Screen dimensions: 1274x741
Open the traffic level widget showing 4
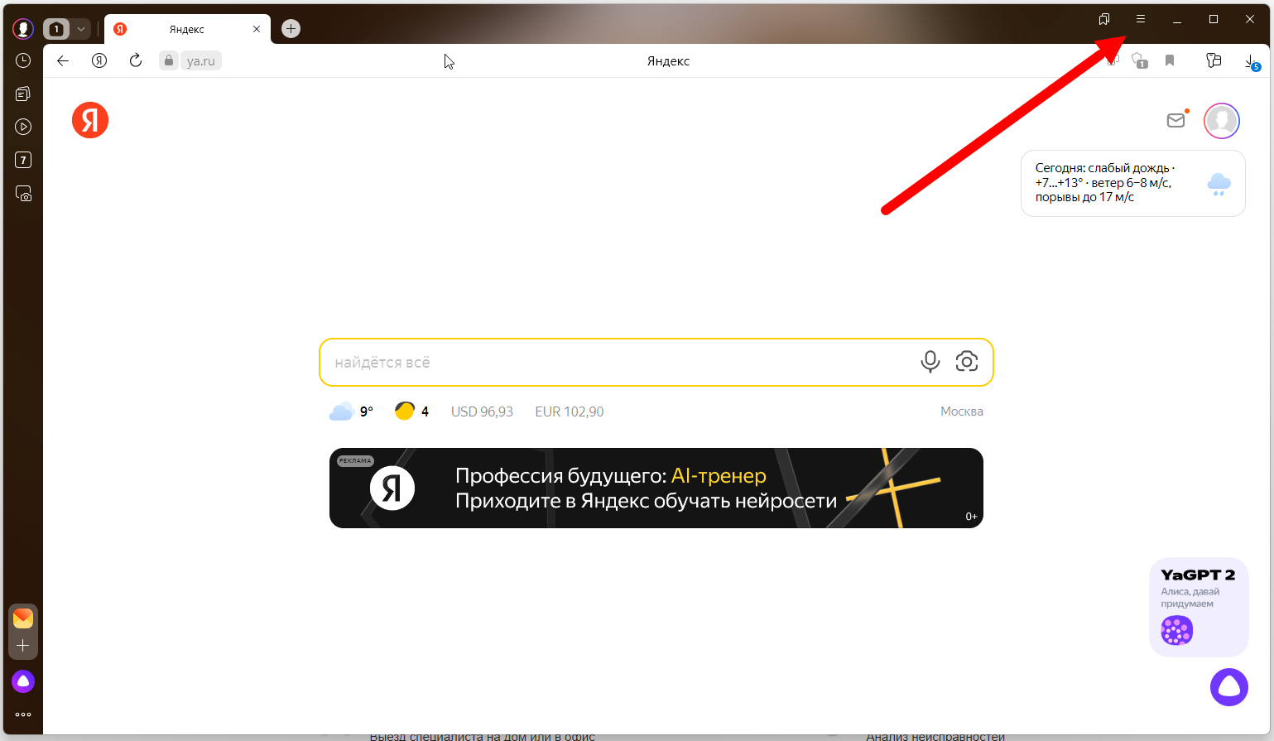(x=411, y=411)
